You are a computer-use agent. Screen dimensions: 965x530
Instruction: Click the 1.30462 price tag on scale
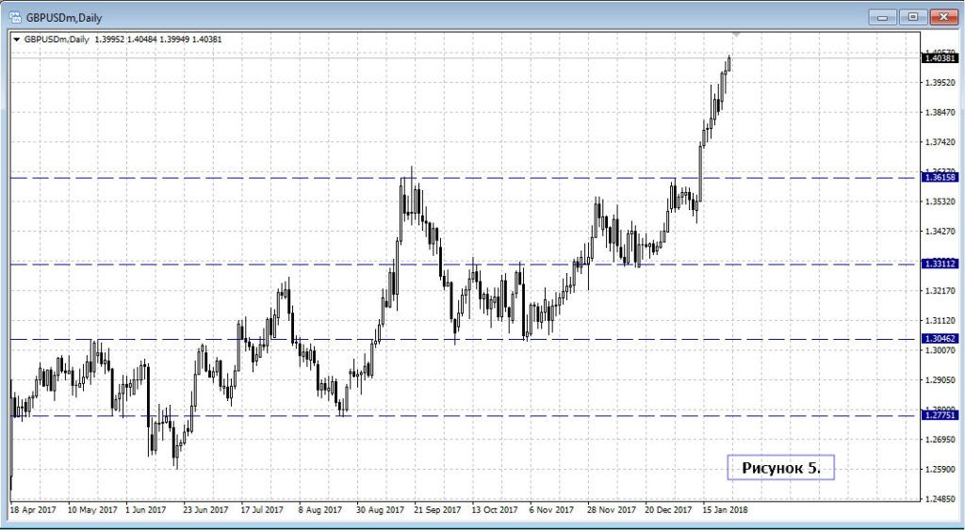coord(940,339)
